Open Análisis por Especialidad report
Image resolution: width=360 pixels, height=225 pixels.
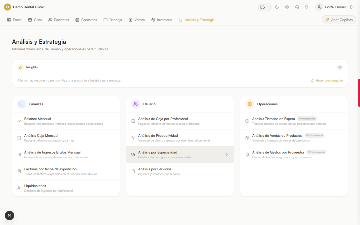pos(180,154)
